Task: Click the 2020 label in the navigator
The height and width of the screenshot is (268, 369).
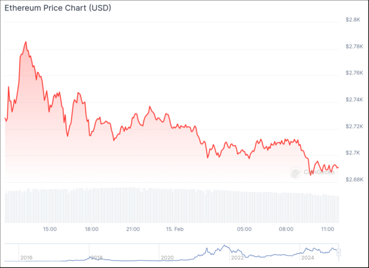Action: (x=167, y=258)
